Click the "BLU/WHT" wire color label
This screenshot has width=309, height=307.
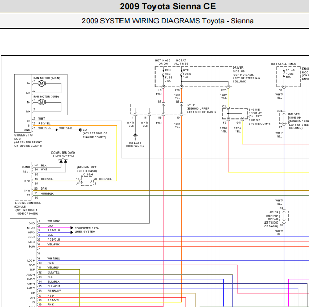54,286
